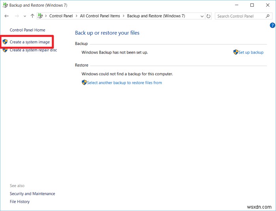
Task: Click the address bar Backup and Restore icon
Action: 40,16
